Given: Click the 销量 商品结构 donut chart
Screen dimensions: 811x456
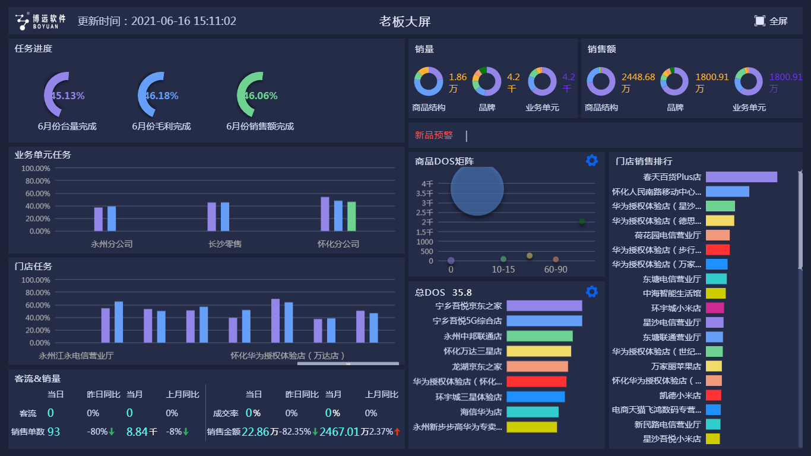Looking at the screenshot, I should 429,81.
